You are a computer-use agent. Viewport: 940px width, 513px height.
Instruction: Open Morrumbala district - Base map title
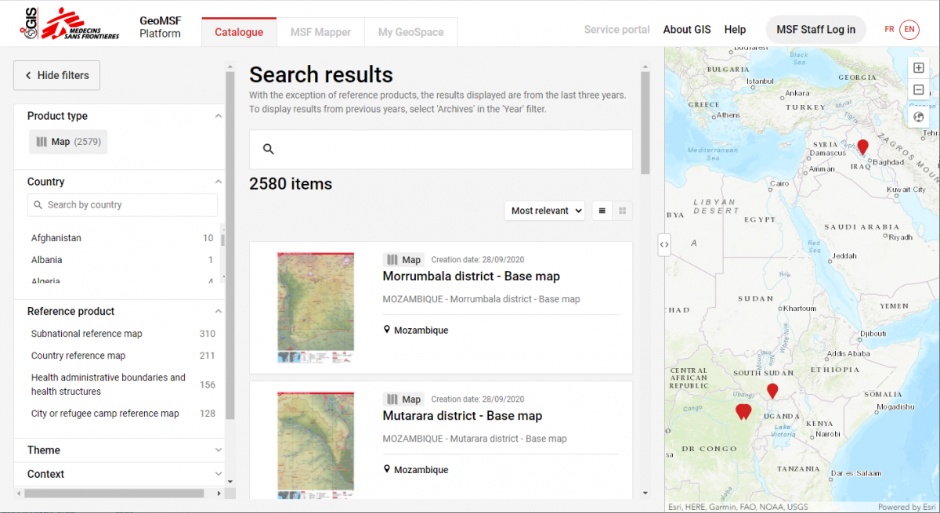pyautogui.click(x=471, y=276)
